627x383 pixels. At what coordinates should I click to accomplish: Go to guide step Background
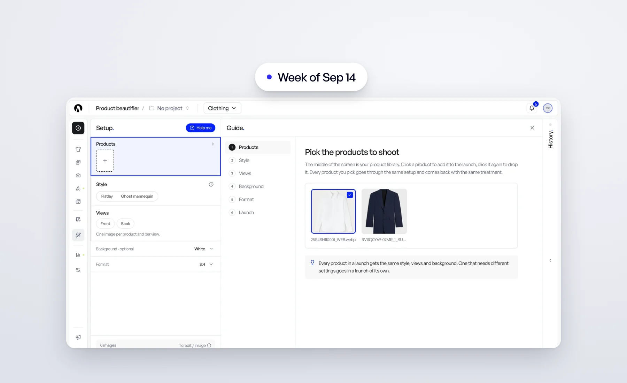click(x=258, y=186)
